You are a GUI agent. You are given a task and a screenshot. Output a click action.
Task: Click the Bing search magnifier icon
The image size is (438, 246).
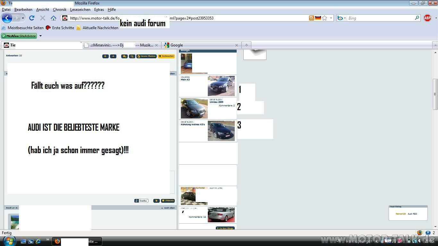(417, 18)
